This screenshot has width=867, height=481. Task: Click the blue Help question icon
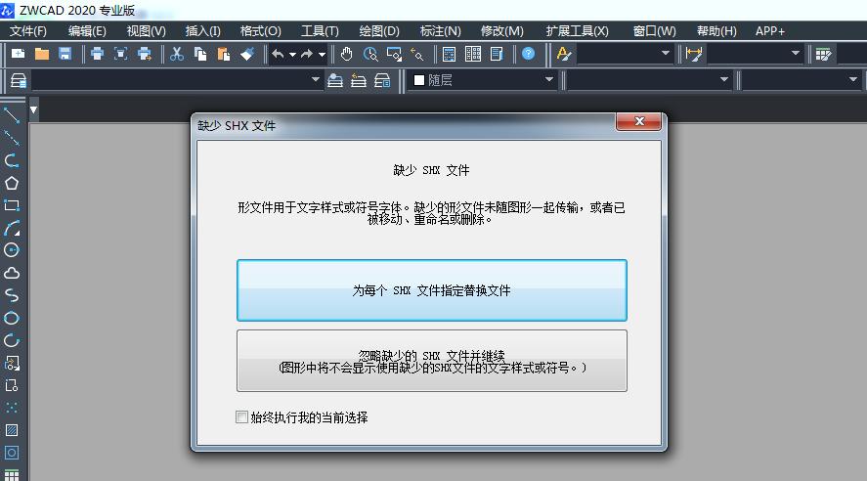pos(529,54)
